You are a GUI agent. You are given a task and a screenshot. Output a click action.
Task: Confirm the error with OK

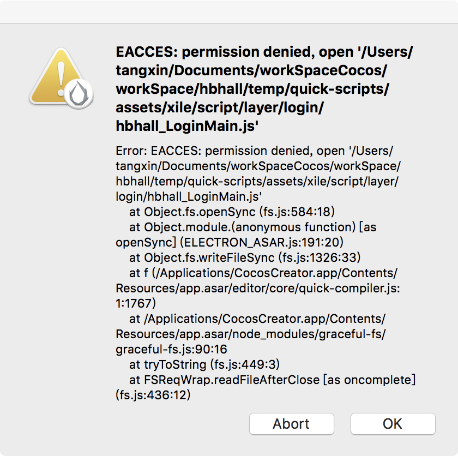pyautogui.click(x=393, y=424)
